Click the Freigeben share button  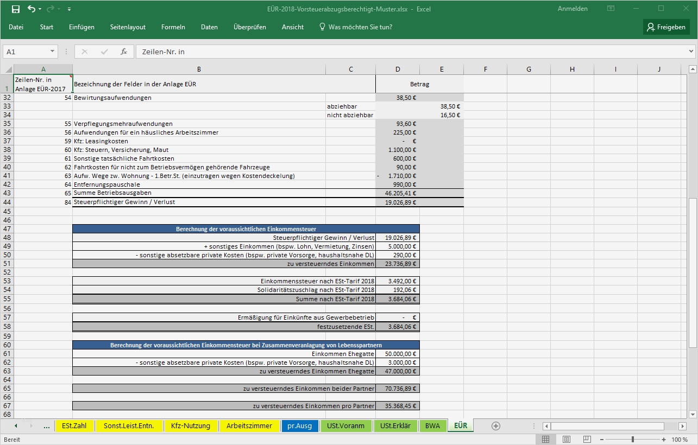666,27
